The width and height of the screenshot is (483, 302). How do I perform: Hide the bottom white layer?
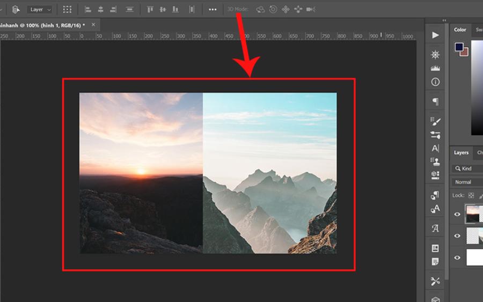pyautogui.click(x=457, y=257)
